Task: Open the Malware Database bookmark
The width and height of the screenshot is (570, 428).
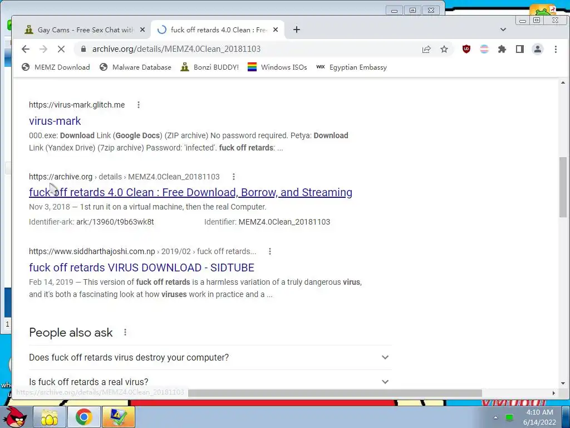Action: 135,67
